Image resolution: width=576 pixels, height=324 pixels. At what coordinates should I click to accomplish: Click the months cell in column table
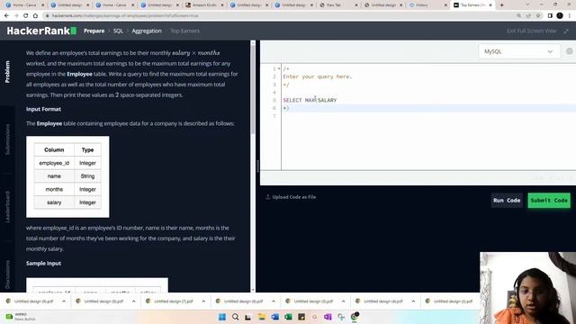coord(54,190)
